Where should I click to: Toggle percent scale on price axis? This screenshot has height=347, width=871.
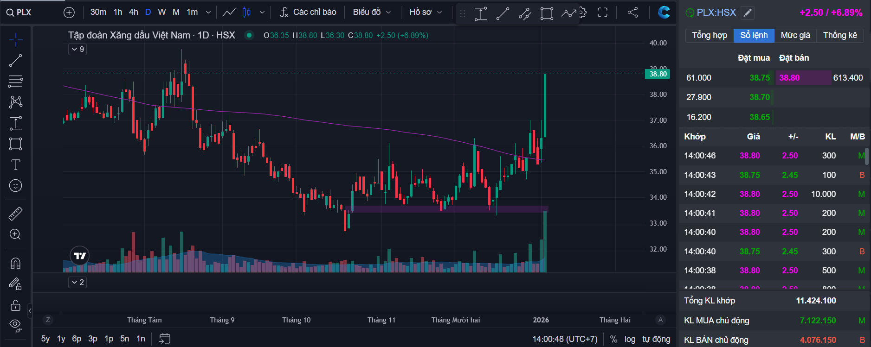coord(614,339)
